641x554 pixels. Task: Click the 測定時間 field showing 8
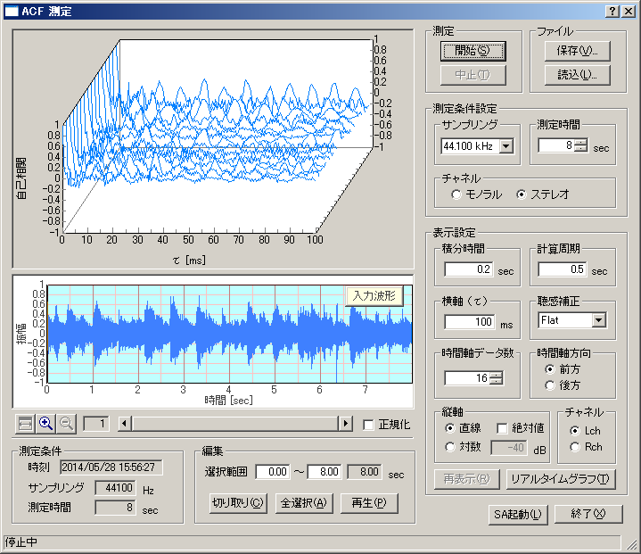point(556,145)
